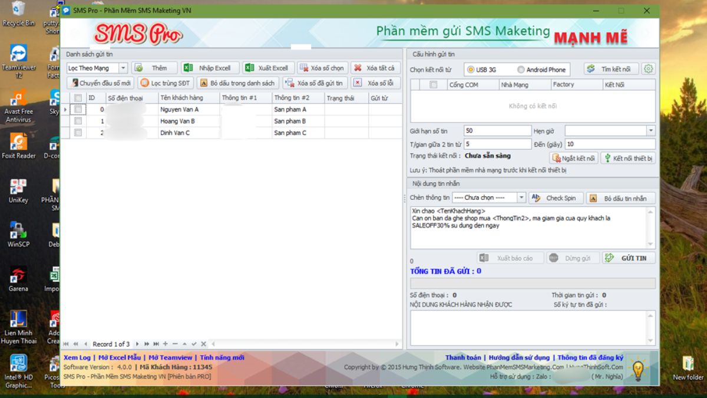Click the Nhập Excell import button
Image resolution: width=707 pixels, height=398 pixels.
tap(209, 68)
